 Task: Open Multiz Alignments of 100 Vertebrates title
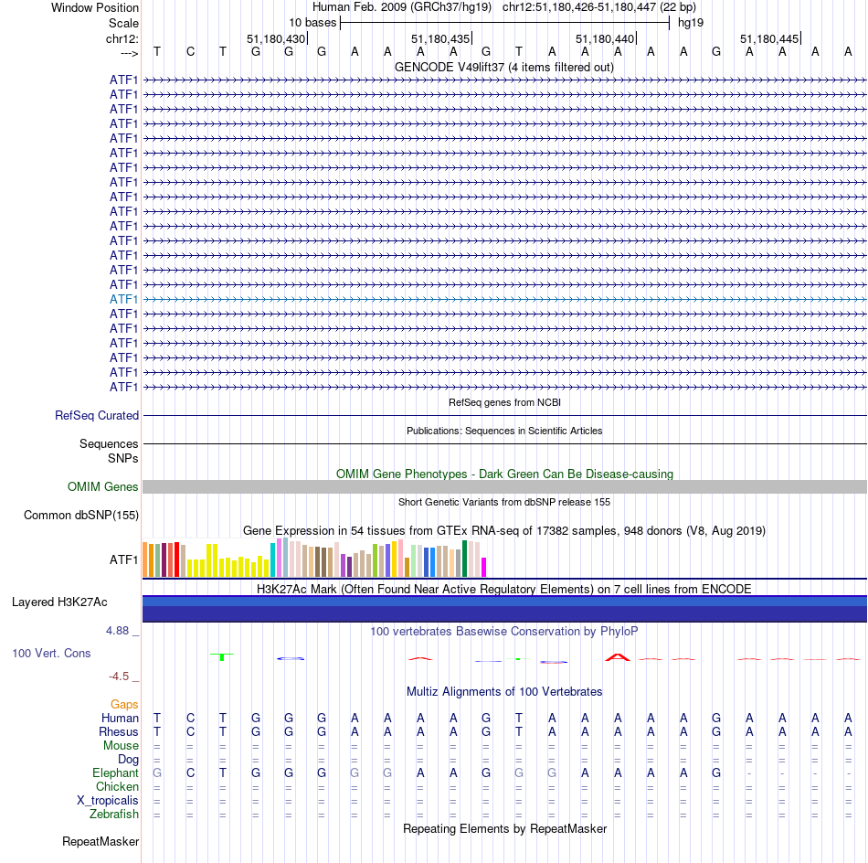click(x=504, y=692)
